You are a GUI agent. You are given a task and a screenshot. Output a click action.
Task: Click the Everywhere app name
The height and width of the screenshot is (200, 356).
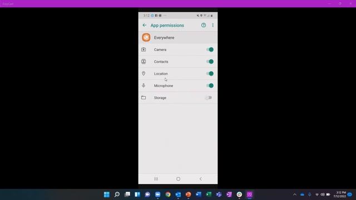(164, 38)
